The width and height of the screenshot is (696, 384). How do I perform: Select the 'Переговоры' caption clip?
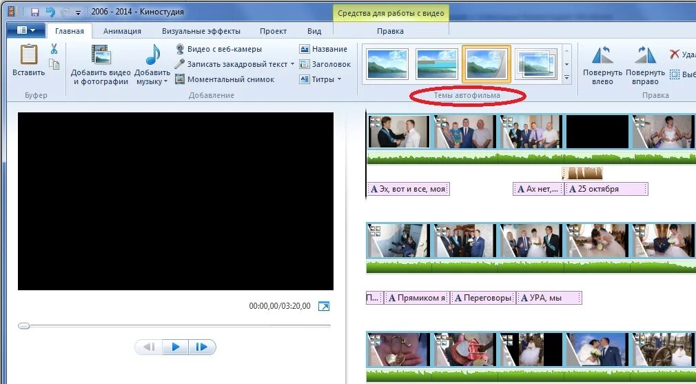[x=483, y=298]
